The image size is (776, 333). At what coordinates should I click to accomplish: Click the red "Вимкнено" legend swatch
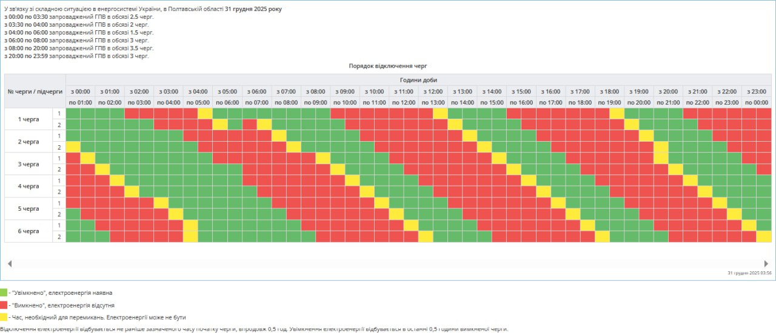click(4, 305)
